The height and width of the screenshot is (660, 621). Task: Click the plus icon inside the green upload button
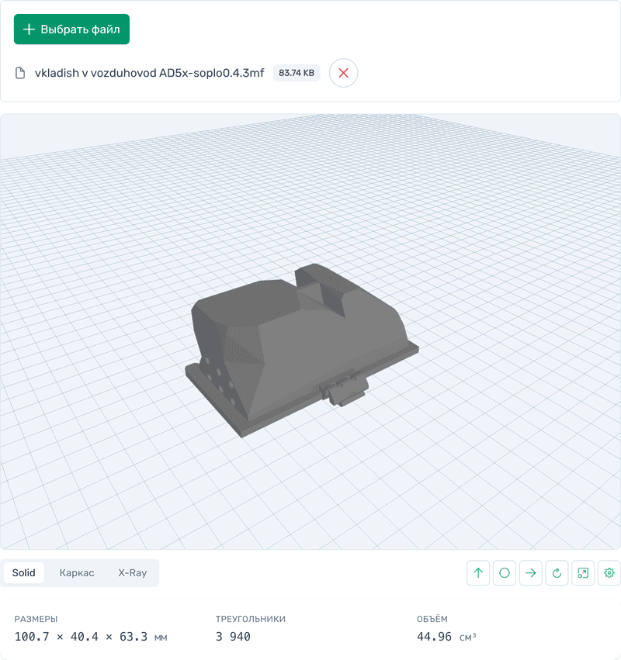point(29,29)
